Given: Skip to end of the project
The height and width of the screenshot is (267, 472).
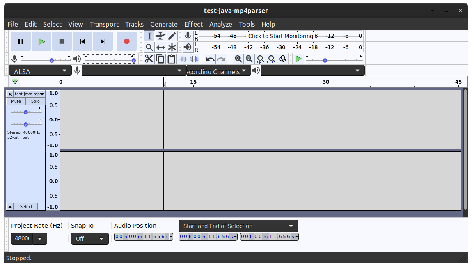Looking at the screenshot, I should click(x=103, y=41).
